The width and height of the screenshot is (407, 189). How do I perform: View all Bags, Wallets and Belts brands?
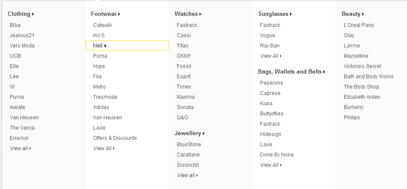pos(270,165)
